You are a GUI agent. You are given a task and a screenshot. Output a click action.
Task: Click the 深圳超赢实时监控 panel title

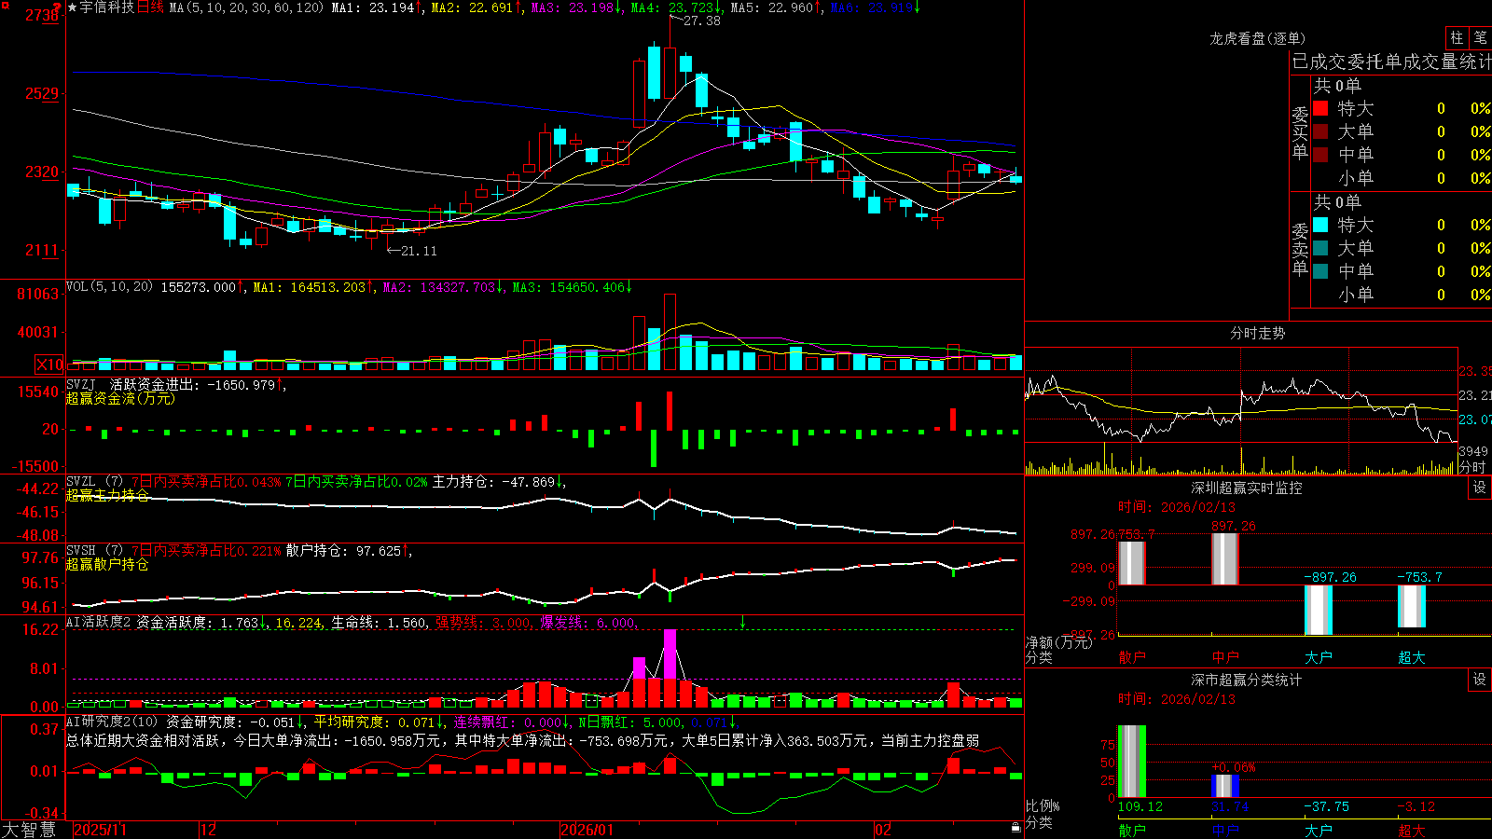1247,488
